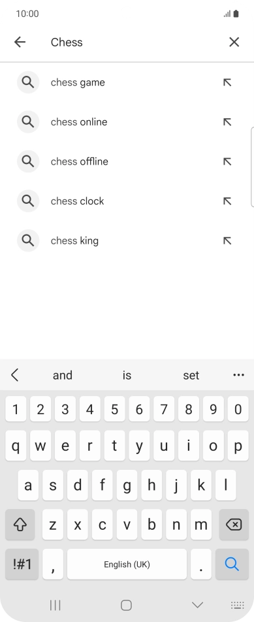Hit the blue search key on keyboard
The height and width of the screenshot is (622, 254).
point(232,564)
